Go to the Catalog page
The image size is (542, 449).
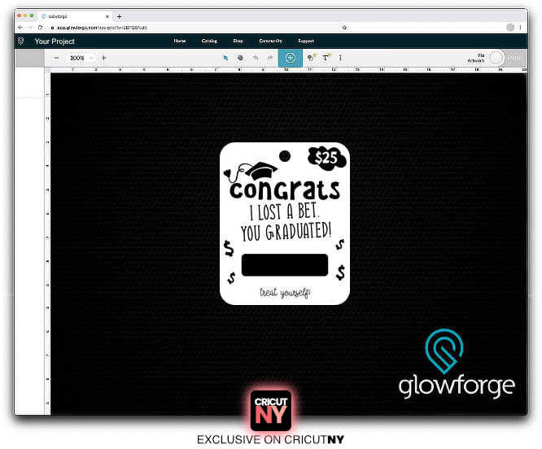tap(209, 41)
